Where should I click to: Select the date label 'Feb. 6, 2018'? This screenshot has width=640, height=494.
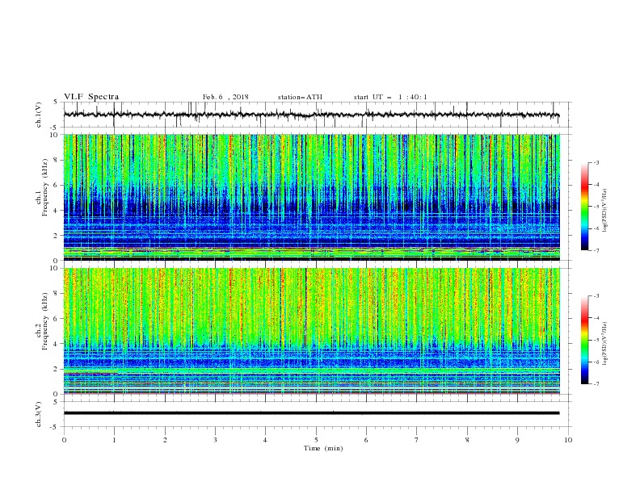pyautogui.click(x=225, y=97)
